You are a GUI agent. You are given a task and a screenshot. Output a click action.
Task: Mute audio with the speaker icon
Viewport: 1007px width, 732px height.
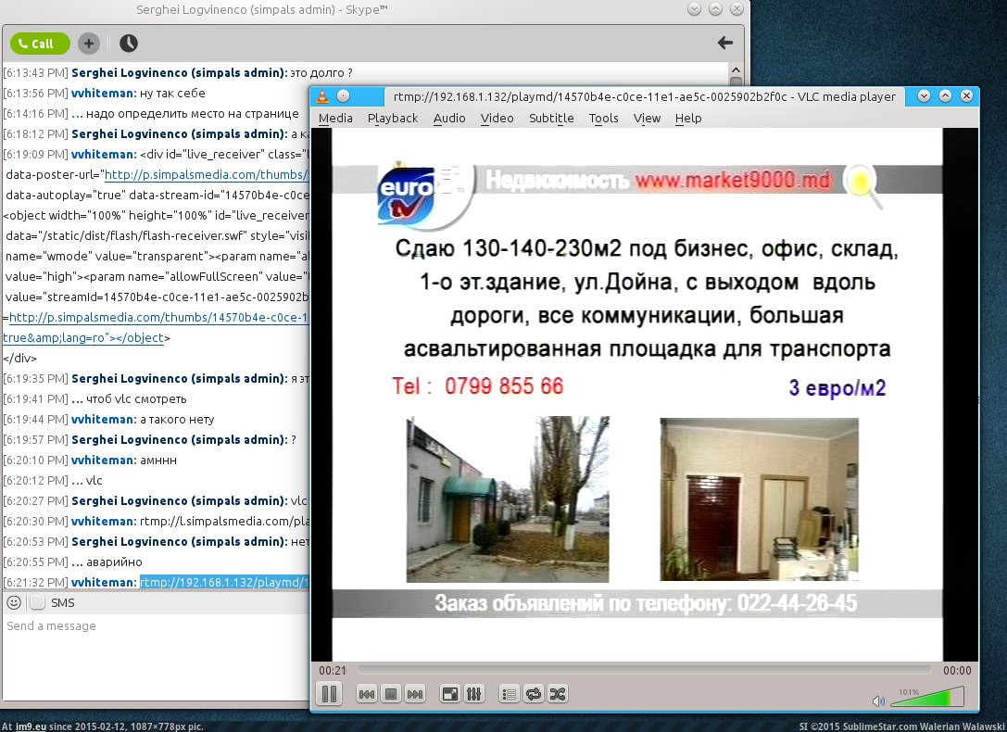[x=878, y=700]
